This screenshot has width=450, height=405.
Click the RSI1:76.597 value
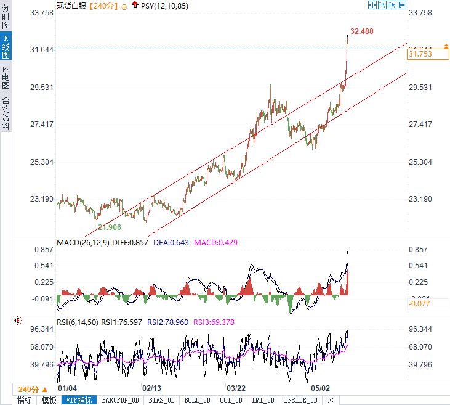tap(122, 322)
